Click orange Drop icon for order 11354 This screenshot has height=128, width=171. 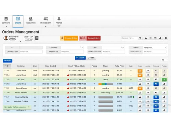tap(140, 75)
